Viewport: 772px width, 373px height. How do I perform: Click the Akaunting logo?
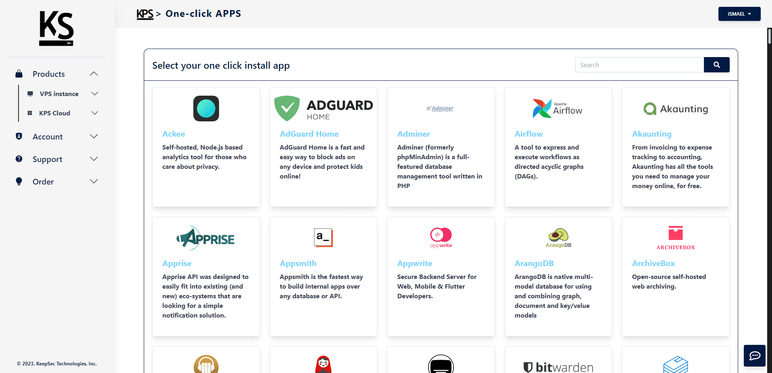pyautogui.click(x=676, y=109)
